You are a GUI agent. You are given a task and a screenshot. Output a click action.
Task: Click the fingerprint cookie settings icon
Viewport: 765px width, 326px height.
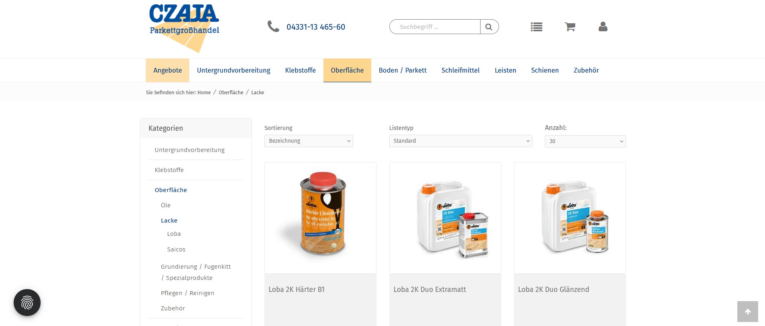[27, 302]
